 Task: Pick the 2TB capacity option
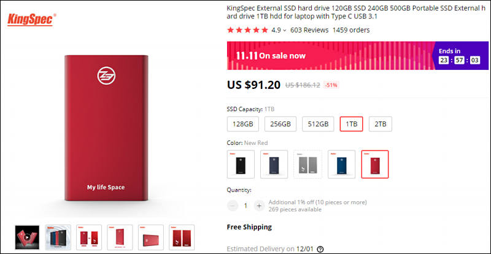tap(381, 123)
